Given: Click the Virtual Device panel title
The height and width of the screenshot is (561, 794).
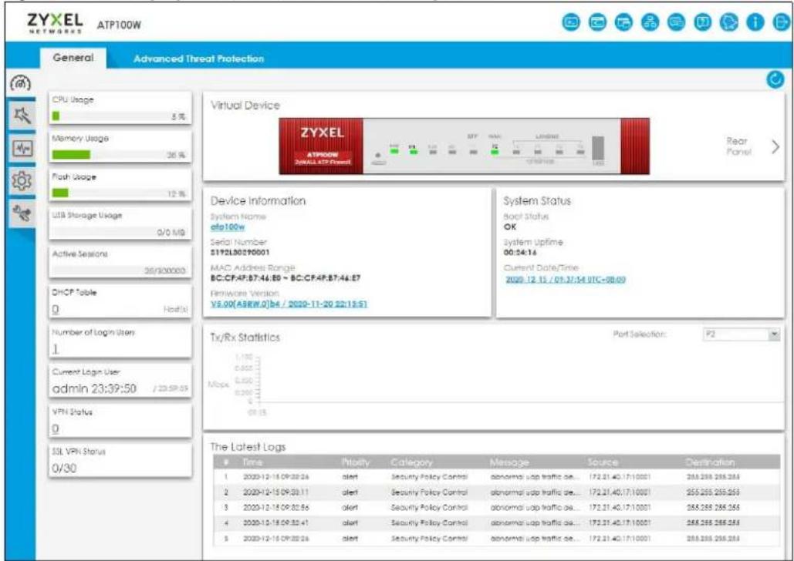Looking at the screenshot, I should click(245, 106).
